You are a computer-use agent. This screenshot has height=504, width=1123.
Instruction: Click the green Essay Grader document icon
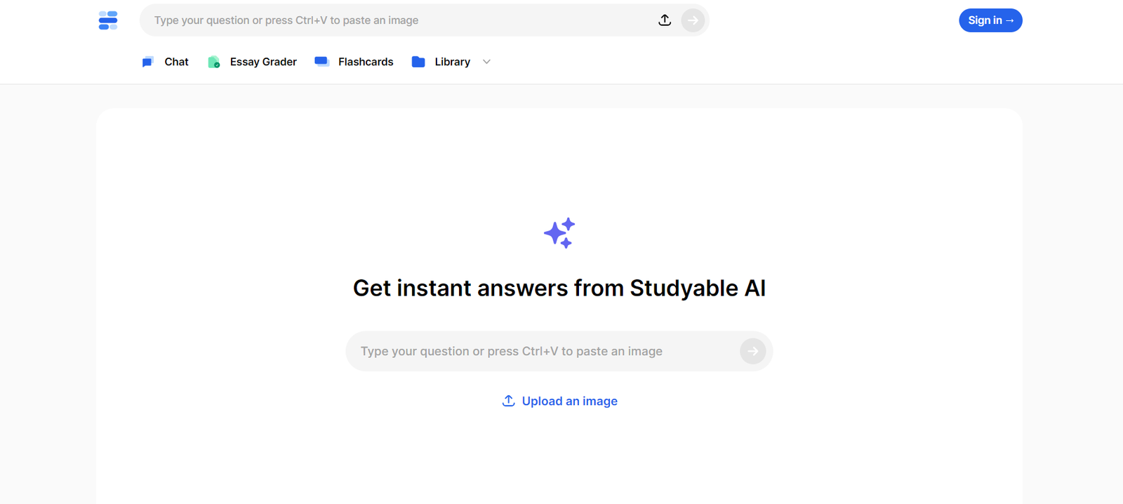(x=214, y=62)
